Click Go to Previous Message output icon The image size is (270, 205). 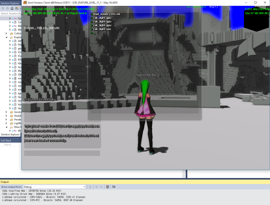click(x=97, y=187)
